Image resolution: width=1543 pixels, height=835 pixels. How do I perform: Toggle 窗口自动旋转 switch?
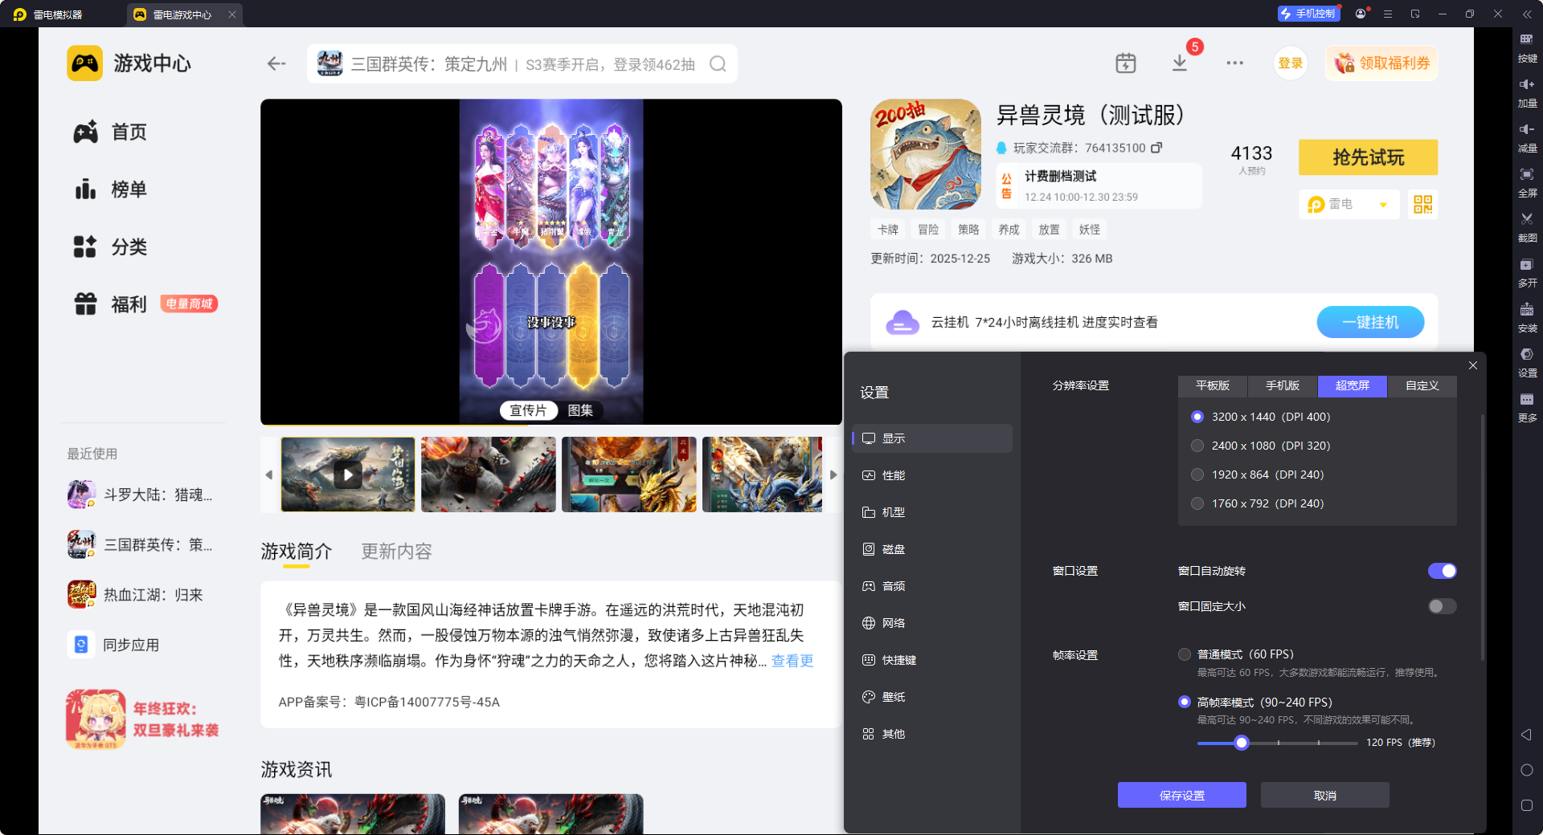1443,571
